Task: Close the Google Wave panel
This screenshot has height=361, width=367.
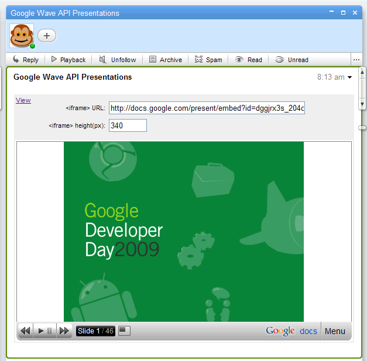Action: 355,13
